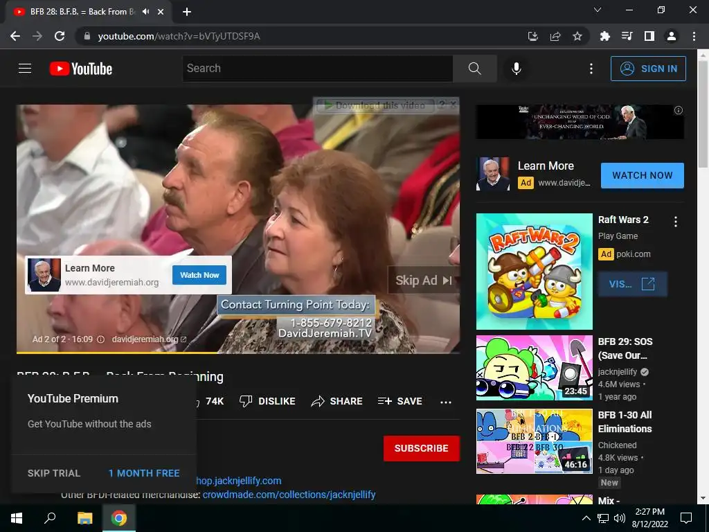Go back with the browser back arrow
This screenshot has width=709, height=532.
tap(15, 36)
